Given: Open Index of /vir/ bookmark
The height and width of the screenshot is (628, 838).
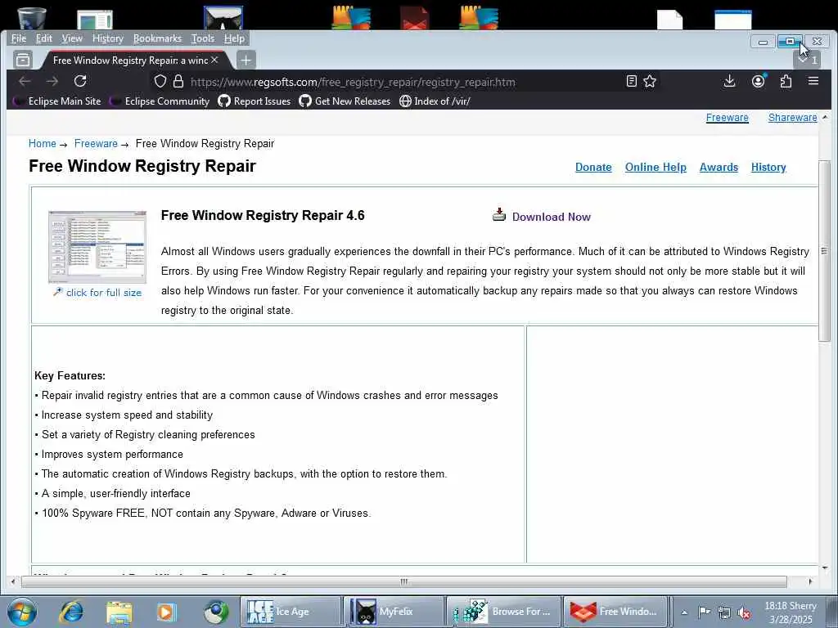Looking at the screenshot, I should pos(435,101).
